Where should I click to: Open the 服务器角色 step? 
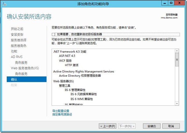[19, 46]
